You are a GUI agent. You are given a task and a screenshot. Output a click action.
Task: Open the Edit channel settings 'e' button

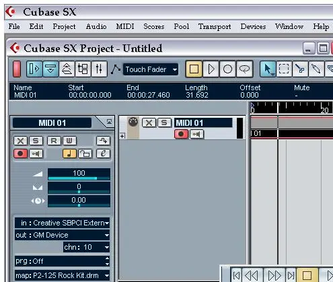tap(103, 153)
